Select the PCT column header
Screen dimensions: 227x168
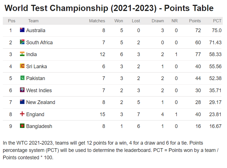[217, 21]
